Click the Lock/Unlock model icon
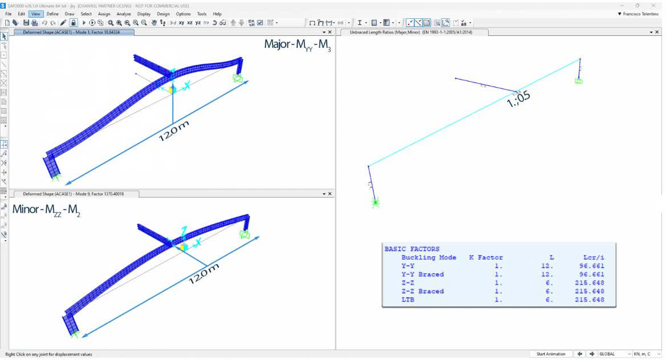The width and height of the screenshot is (666, 361). tap(74, 23)
